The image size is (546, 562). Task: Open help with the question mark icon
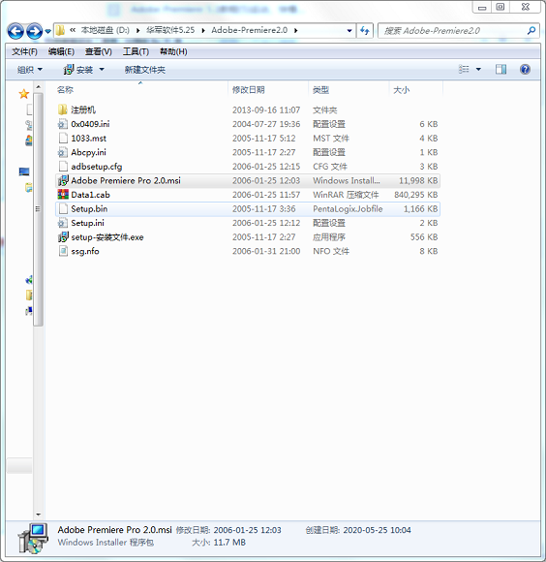(x=525, y=69)
